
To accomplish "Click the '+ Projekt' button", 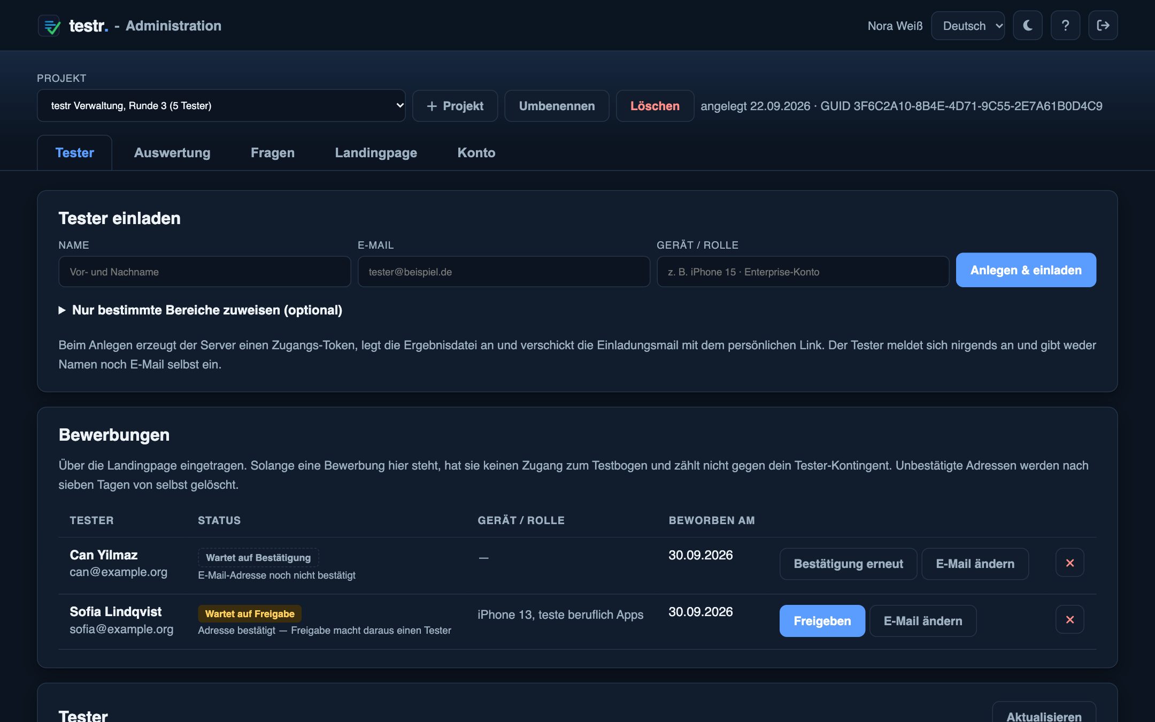I will [455, 106].
